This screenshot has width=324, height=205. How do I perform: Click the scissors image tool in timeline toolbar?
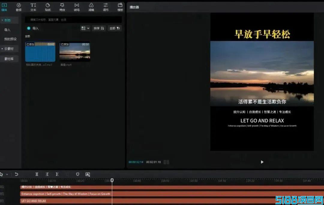coord(88,174)
